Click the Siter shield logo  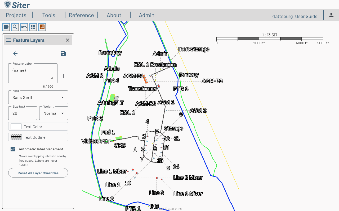click(x=8, y=4)
